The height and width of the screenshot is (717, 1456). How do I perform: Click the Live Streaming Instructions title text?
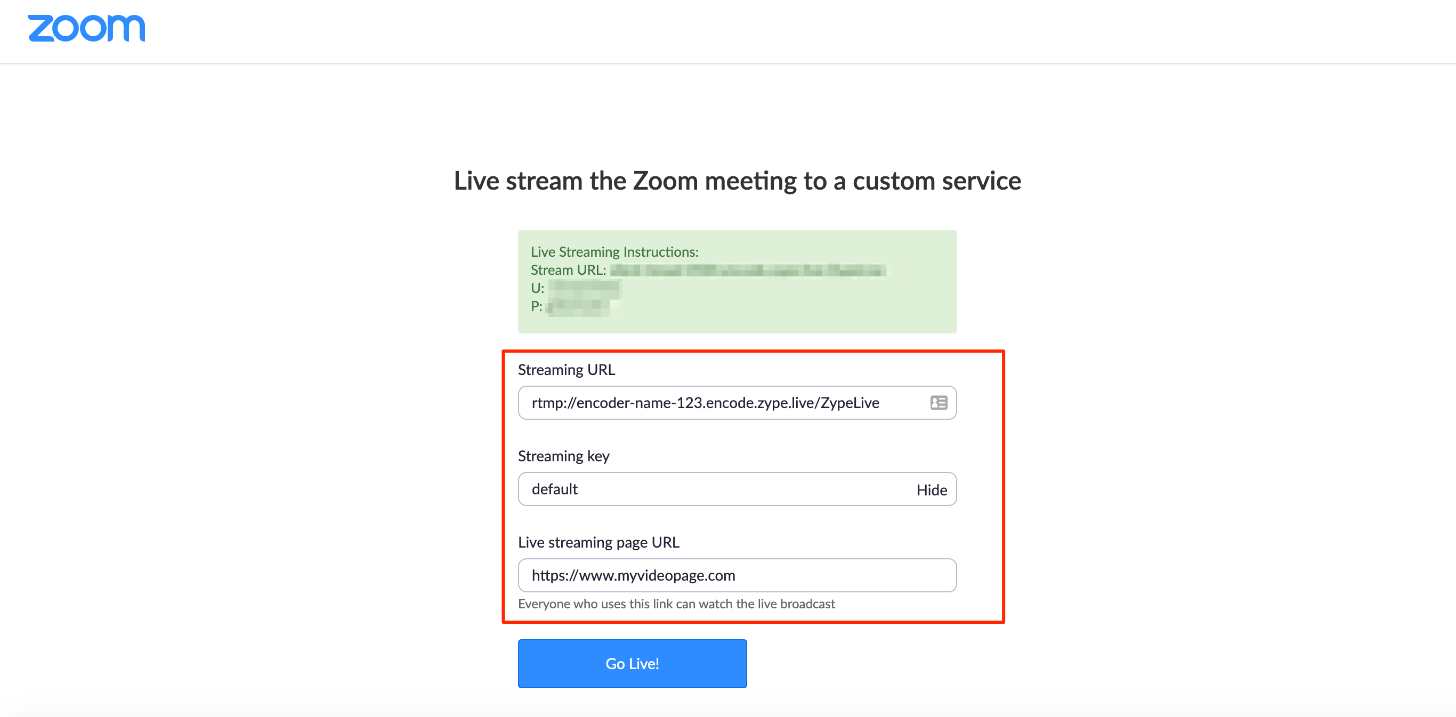point(614,251)
